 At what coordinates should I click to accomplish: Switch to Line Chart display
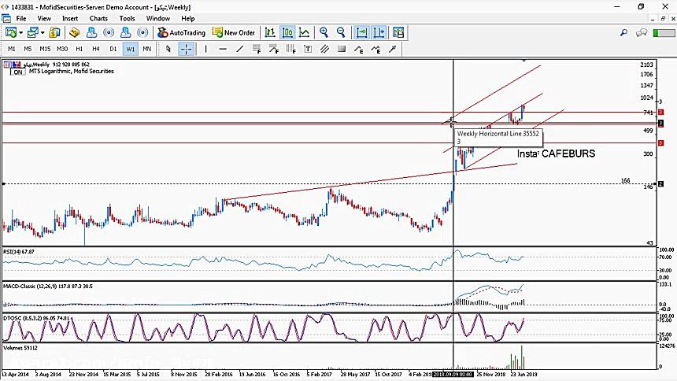305,32
